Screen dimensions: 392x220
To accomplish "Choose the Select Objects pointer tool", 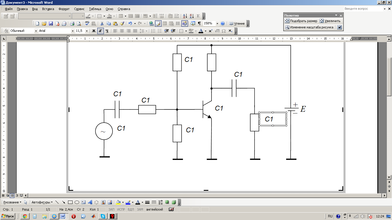I will pyautogui.click(x=26, y=202).
